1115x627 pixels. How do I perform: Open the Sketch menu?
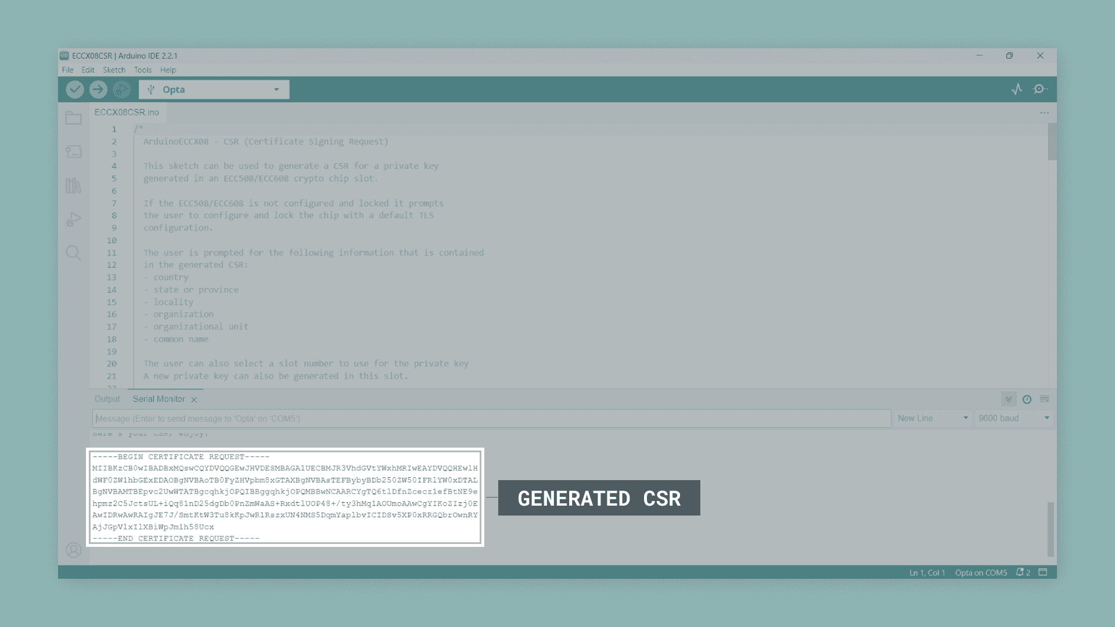114,70
